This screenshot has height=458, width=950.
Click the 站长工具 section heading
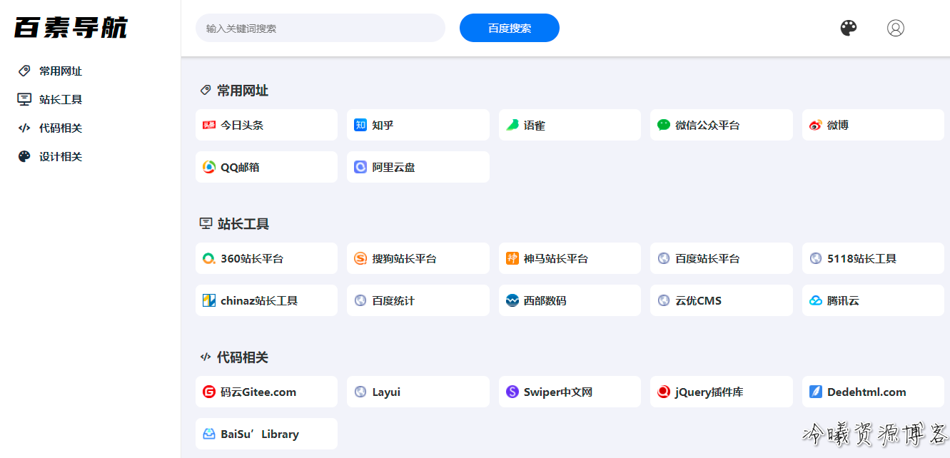(x=243, y=224)
